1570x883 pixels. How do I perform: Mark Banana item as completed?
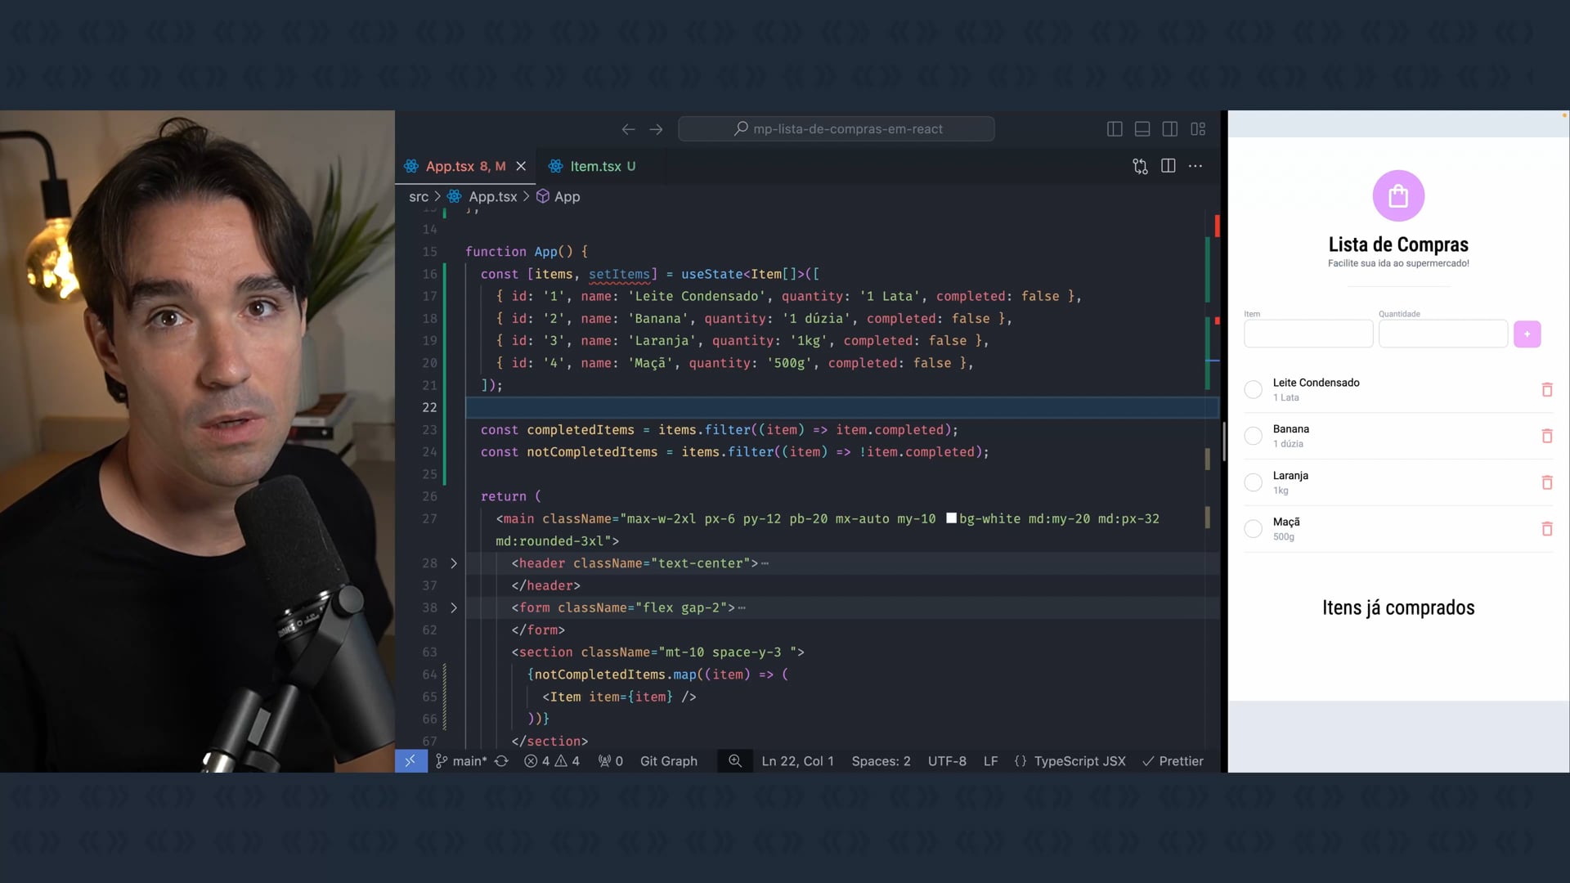(1253, 436)
